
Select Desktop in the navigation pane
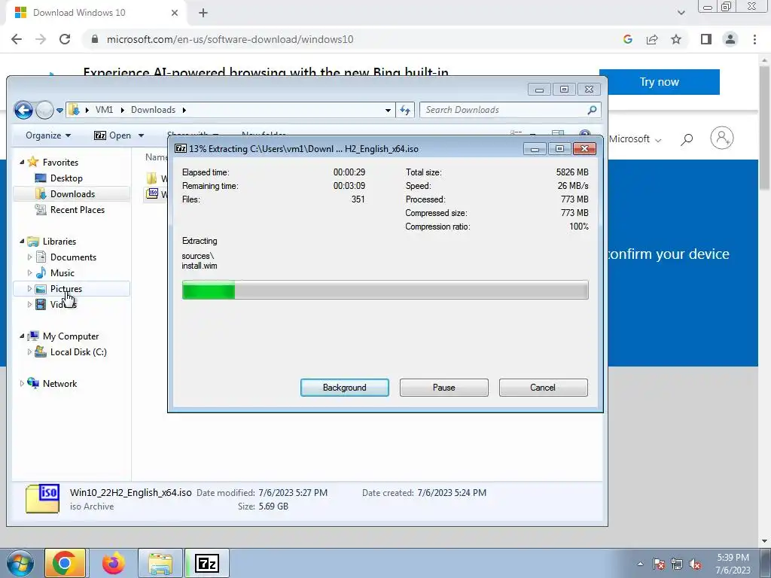[x=66, y=178]
